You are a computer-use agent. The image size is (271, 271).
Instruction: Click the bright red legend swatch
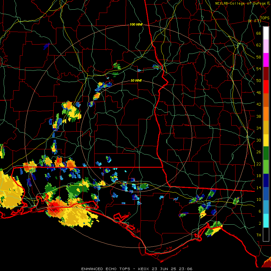click(266, 87)
